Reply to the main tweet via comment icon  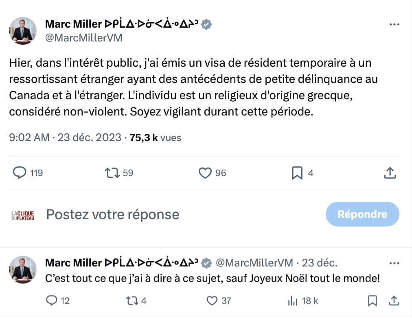point(20,173)
